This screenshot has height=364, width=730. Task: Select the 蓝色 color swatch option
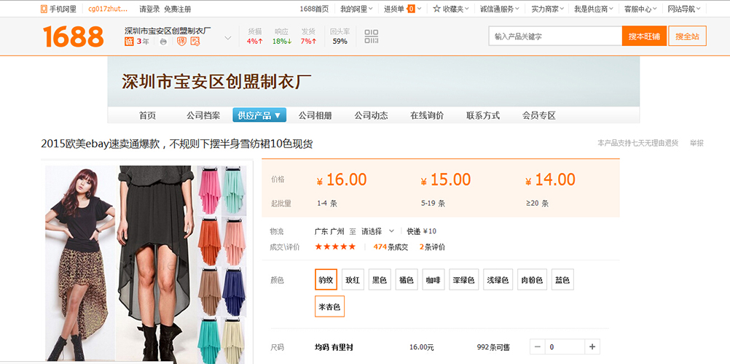(562, 280)
